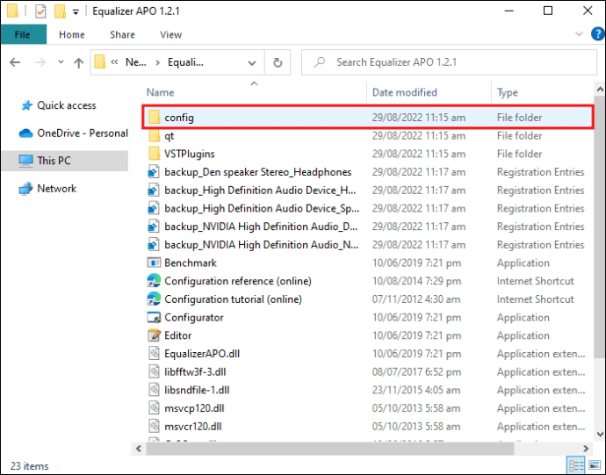Image resolution: width=606 pixels, height=475 pixels.
Task: Click the 08/07/2017 6:52 pm date cell
Action: coord(416,371)
